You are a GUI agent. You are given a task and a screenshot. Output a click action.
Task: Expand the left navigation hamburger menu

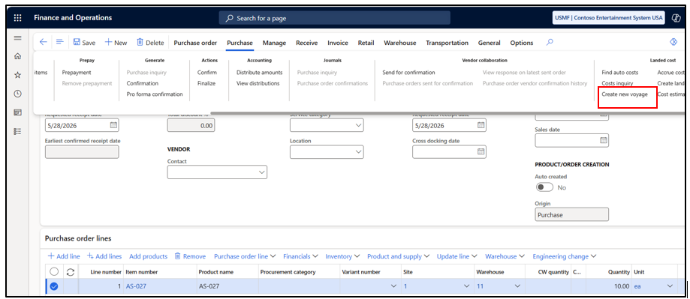17,38
